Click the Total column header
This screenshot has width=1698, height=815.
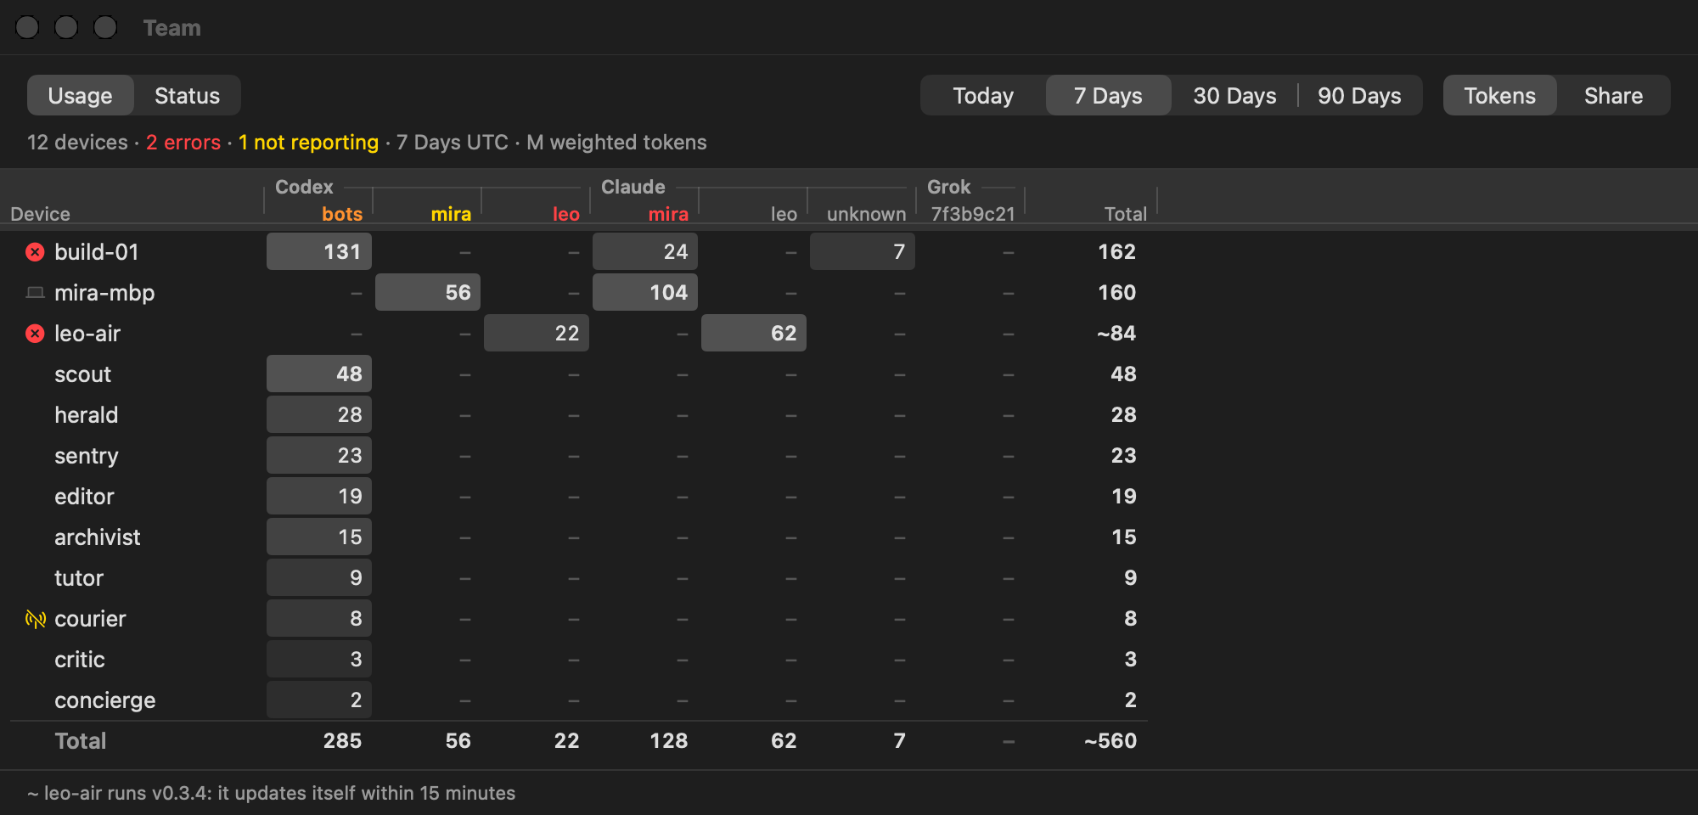coord(1125,214)
